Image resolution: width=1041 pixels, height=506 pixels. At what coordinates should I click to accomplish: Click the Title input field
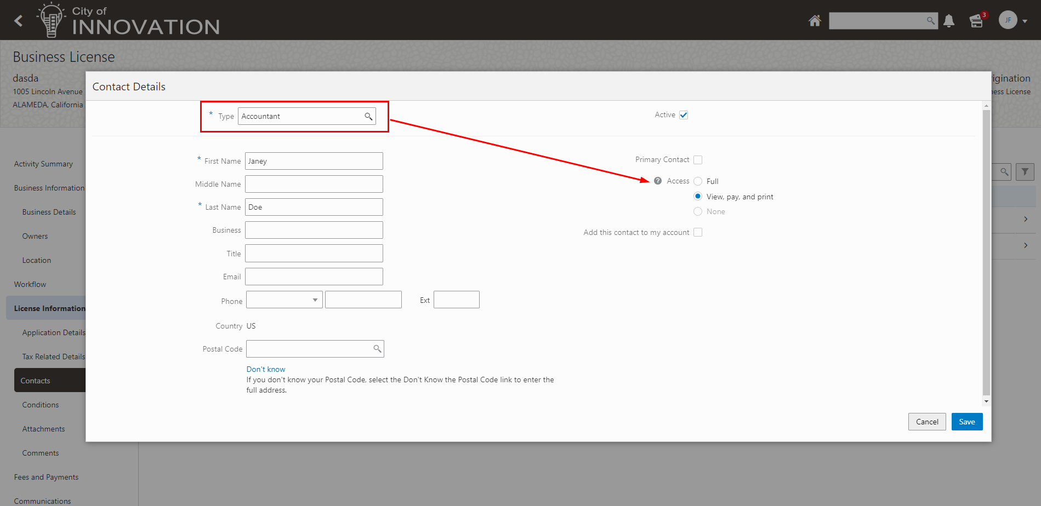pos(314,254)
